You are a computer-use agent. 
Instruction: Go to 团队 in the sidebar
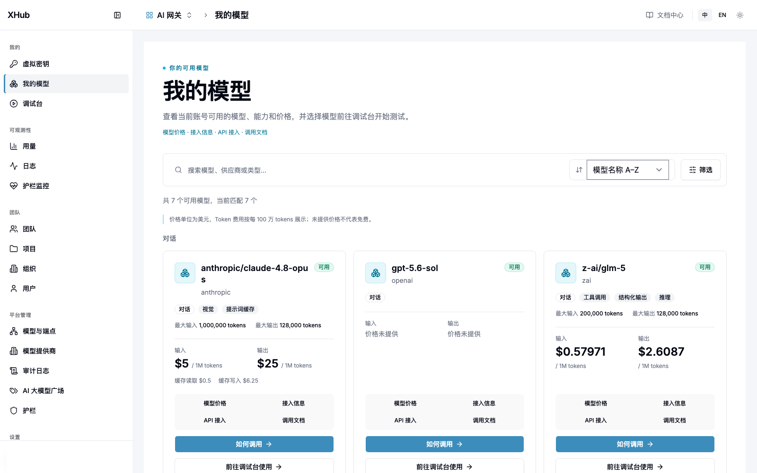point(66,229)
